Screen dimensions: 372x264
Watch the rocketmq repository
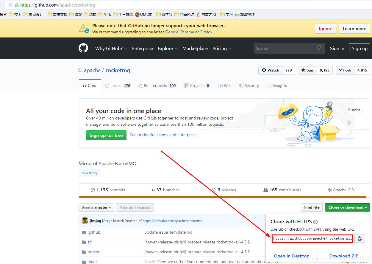pyautogui.click(x=270, y=70)
